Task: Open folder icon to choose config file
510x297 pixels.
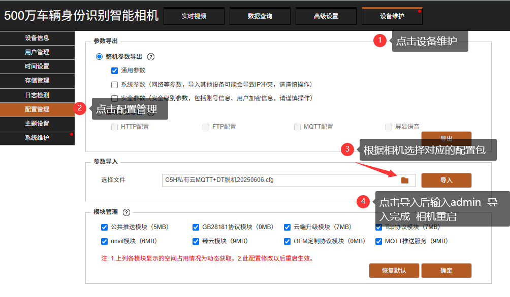Action: [x=405, y=180]
